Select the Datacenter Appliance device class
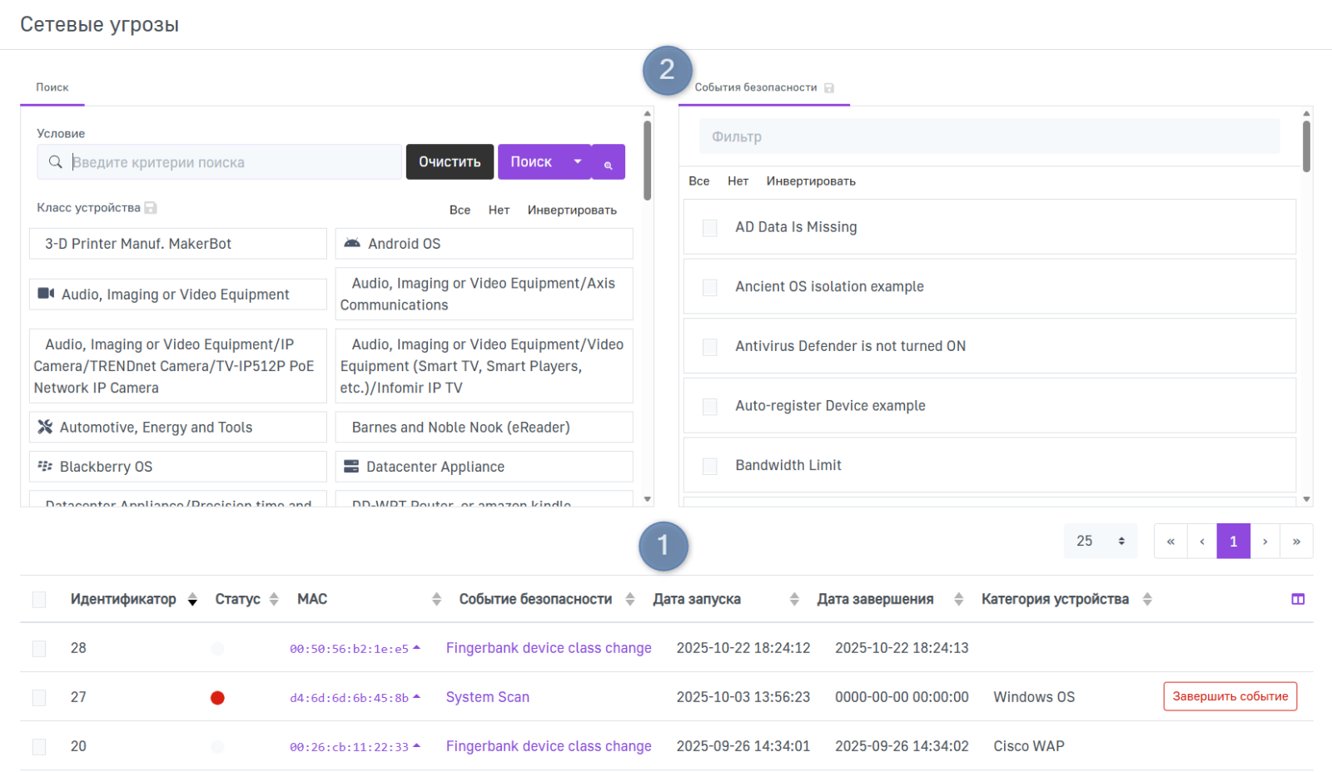The width and height of the screenshot is (1332, 772). pos(484,467)
